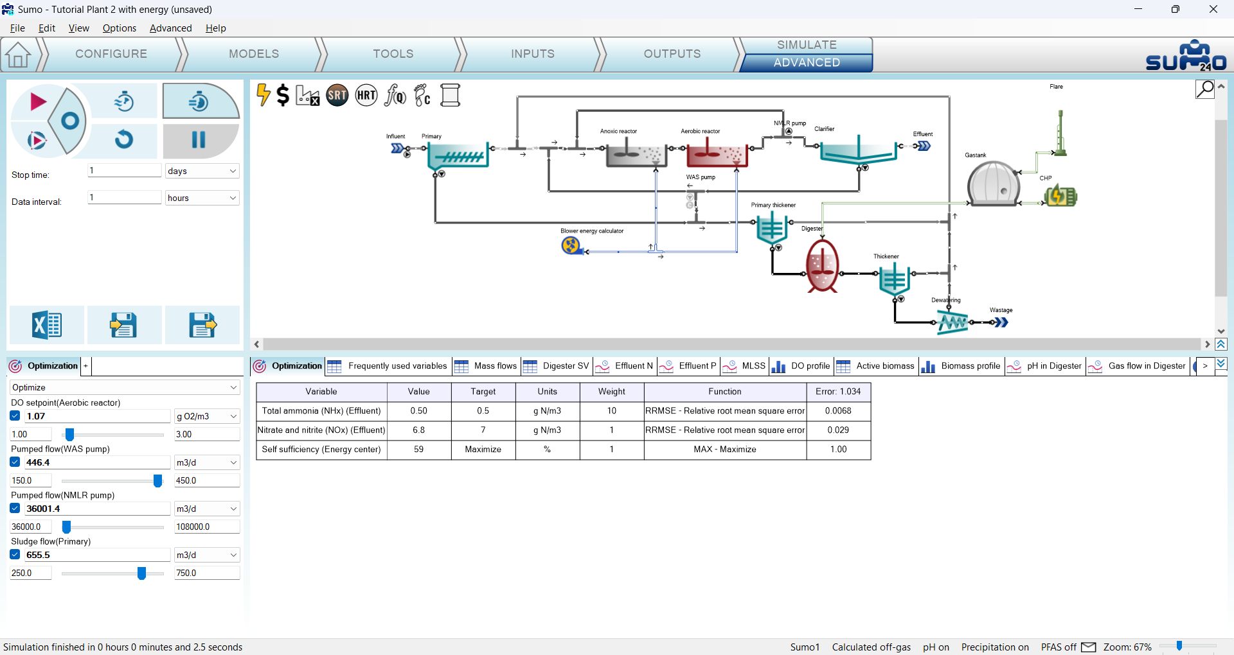Open the Optimize mode dropdown
Image resolution: width=1234 pixels, height=655 pixels.
coord(125,387)
